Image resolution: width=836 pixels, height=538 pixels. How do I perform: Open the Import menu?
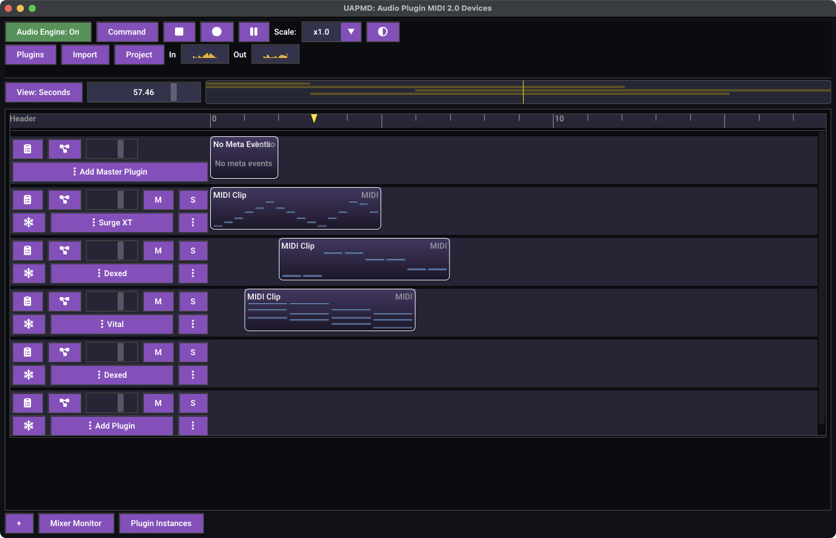tap(85, 54)
